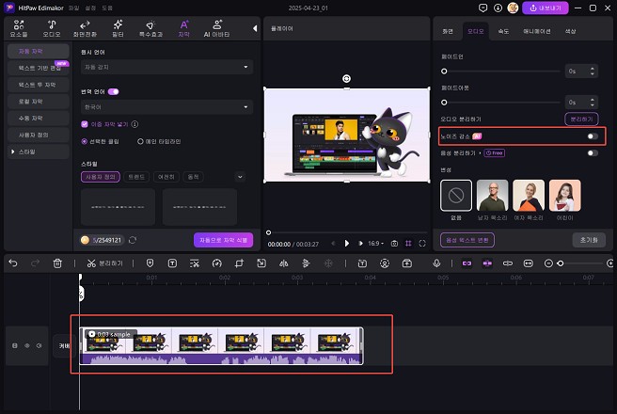Click the Export (내보내기) button
Viewport: 617px width, 414px height.
point(545,8)
